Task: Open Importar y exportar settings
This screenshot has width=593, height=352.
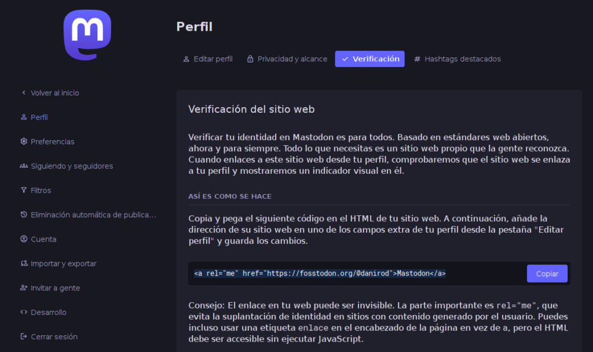Action: [63, 263]
